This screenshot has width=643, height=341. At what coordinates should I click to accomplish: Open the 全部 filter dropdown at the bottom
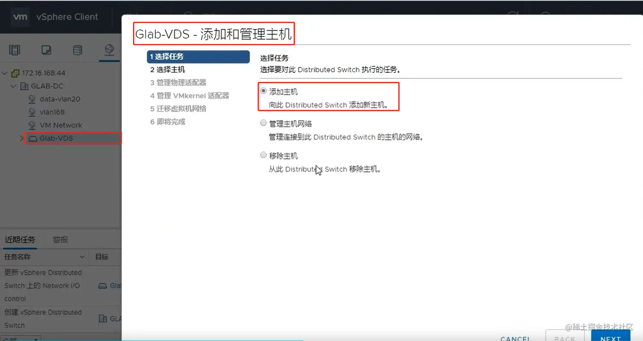tap(20, 339)
